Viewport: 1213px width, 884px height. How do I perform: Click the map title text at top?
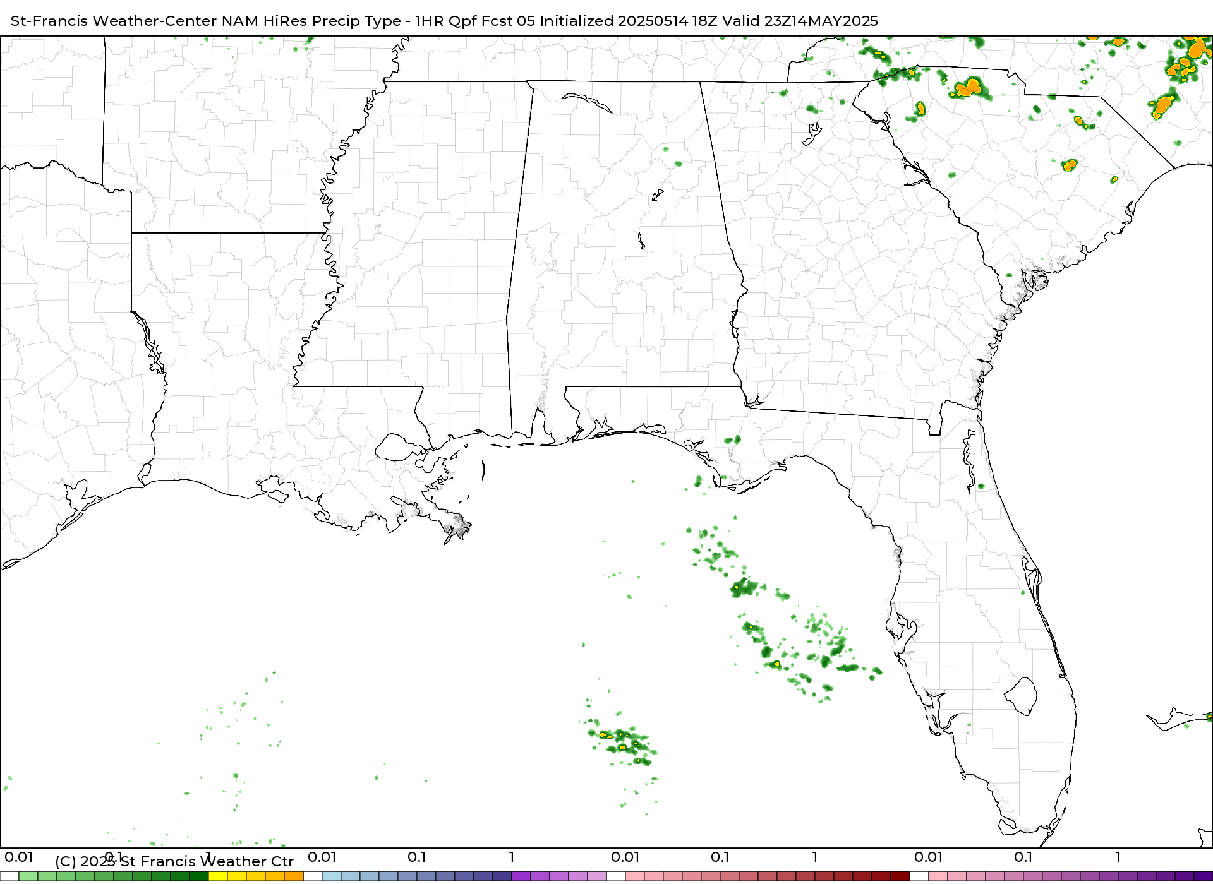pos(444,21)
